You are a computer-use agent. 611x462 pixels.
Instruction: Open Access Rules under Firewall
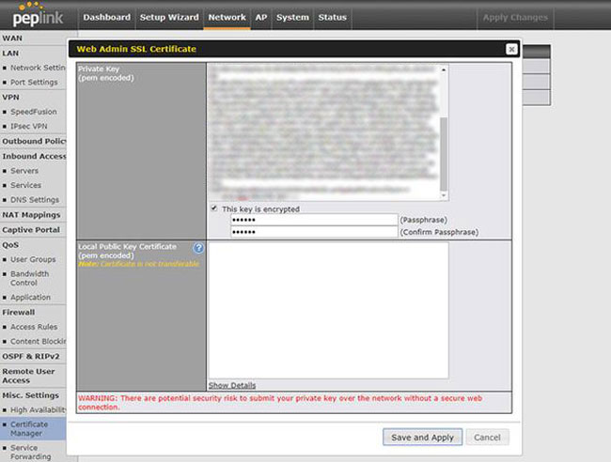coord(34,327)
